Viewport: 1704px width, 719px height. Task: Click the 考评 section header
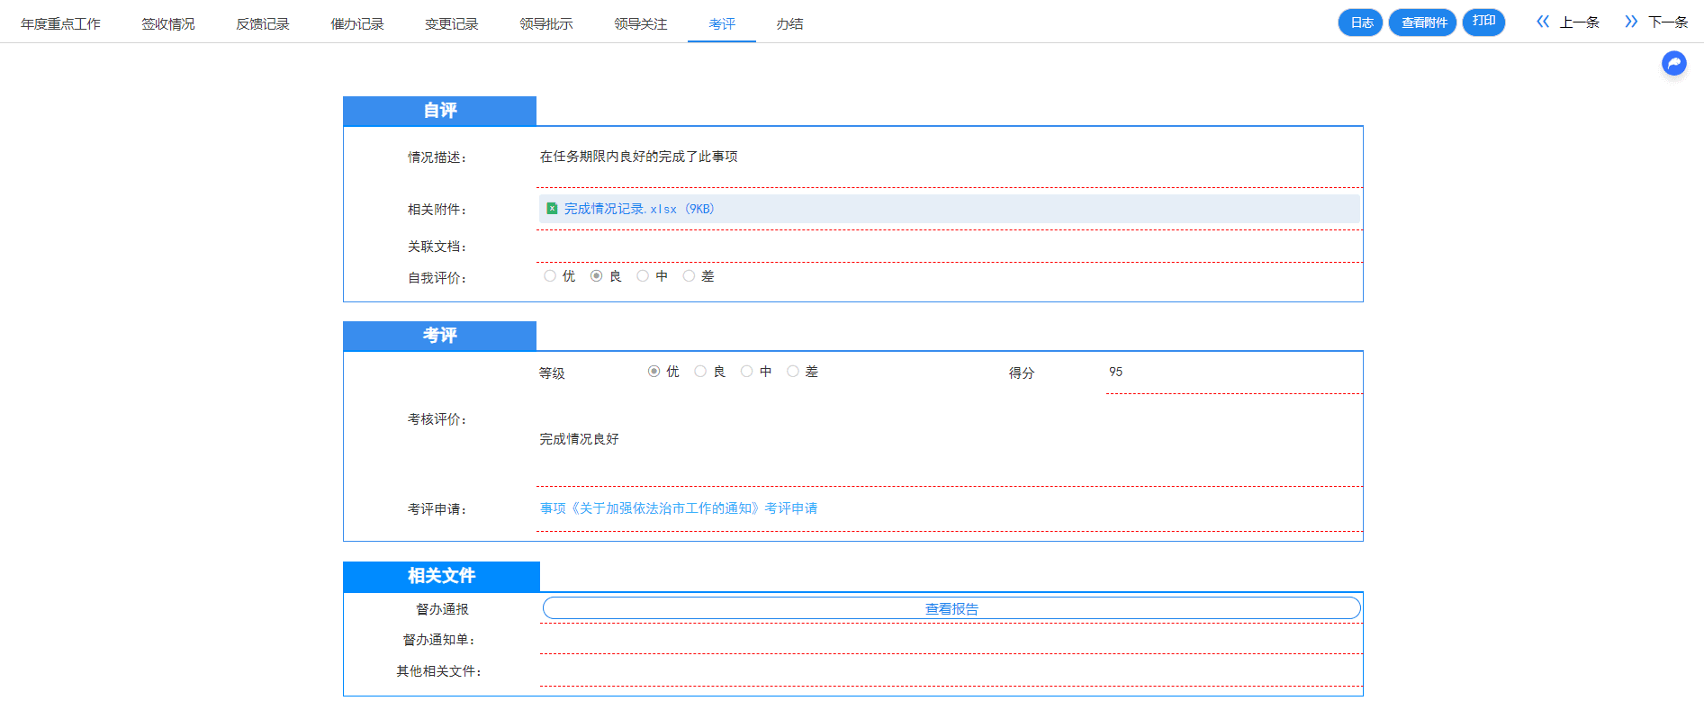pos(439,336)
